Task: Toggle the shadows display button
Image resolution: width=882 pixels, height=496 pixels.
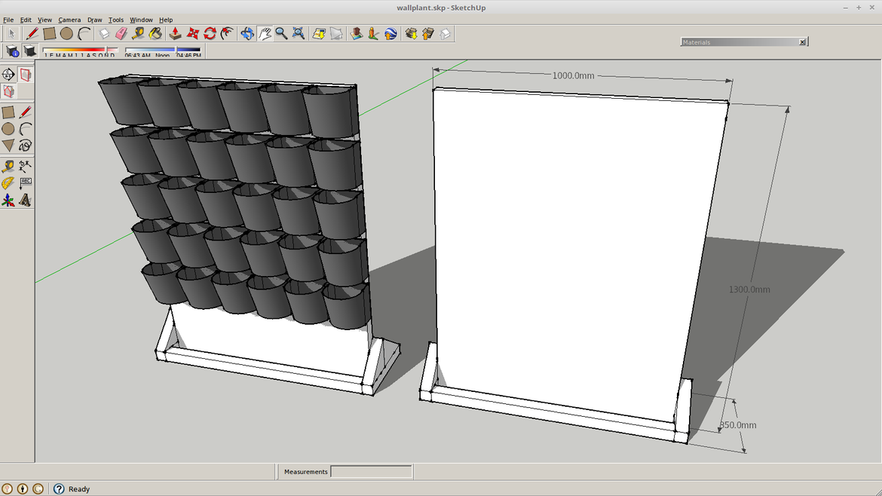Action: point(30,51)
